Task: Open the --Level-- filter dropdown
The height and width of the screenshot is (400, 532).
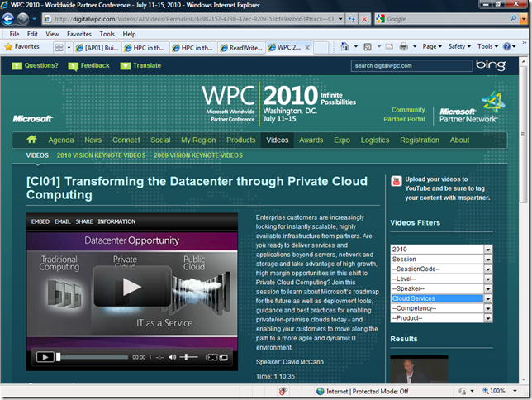Action: tap(487, 279)
